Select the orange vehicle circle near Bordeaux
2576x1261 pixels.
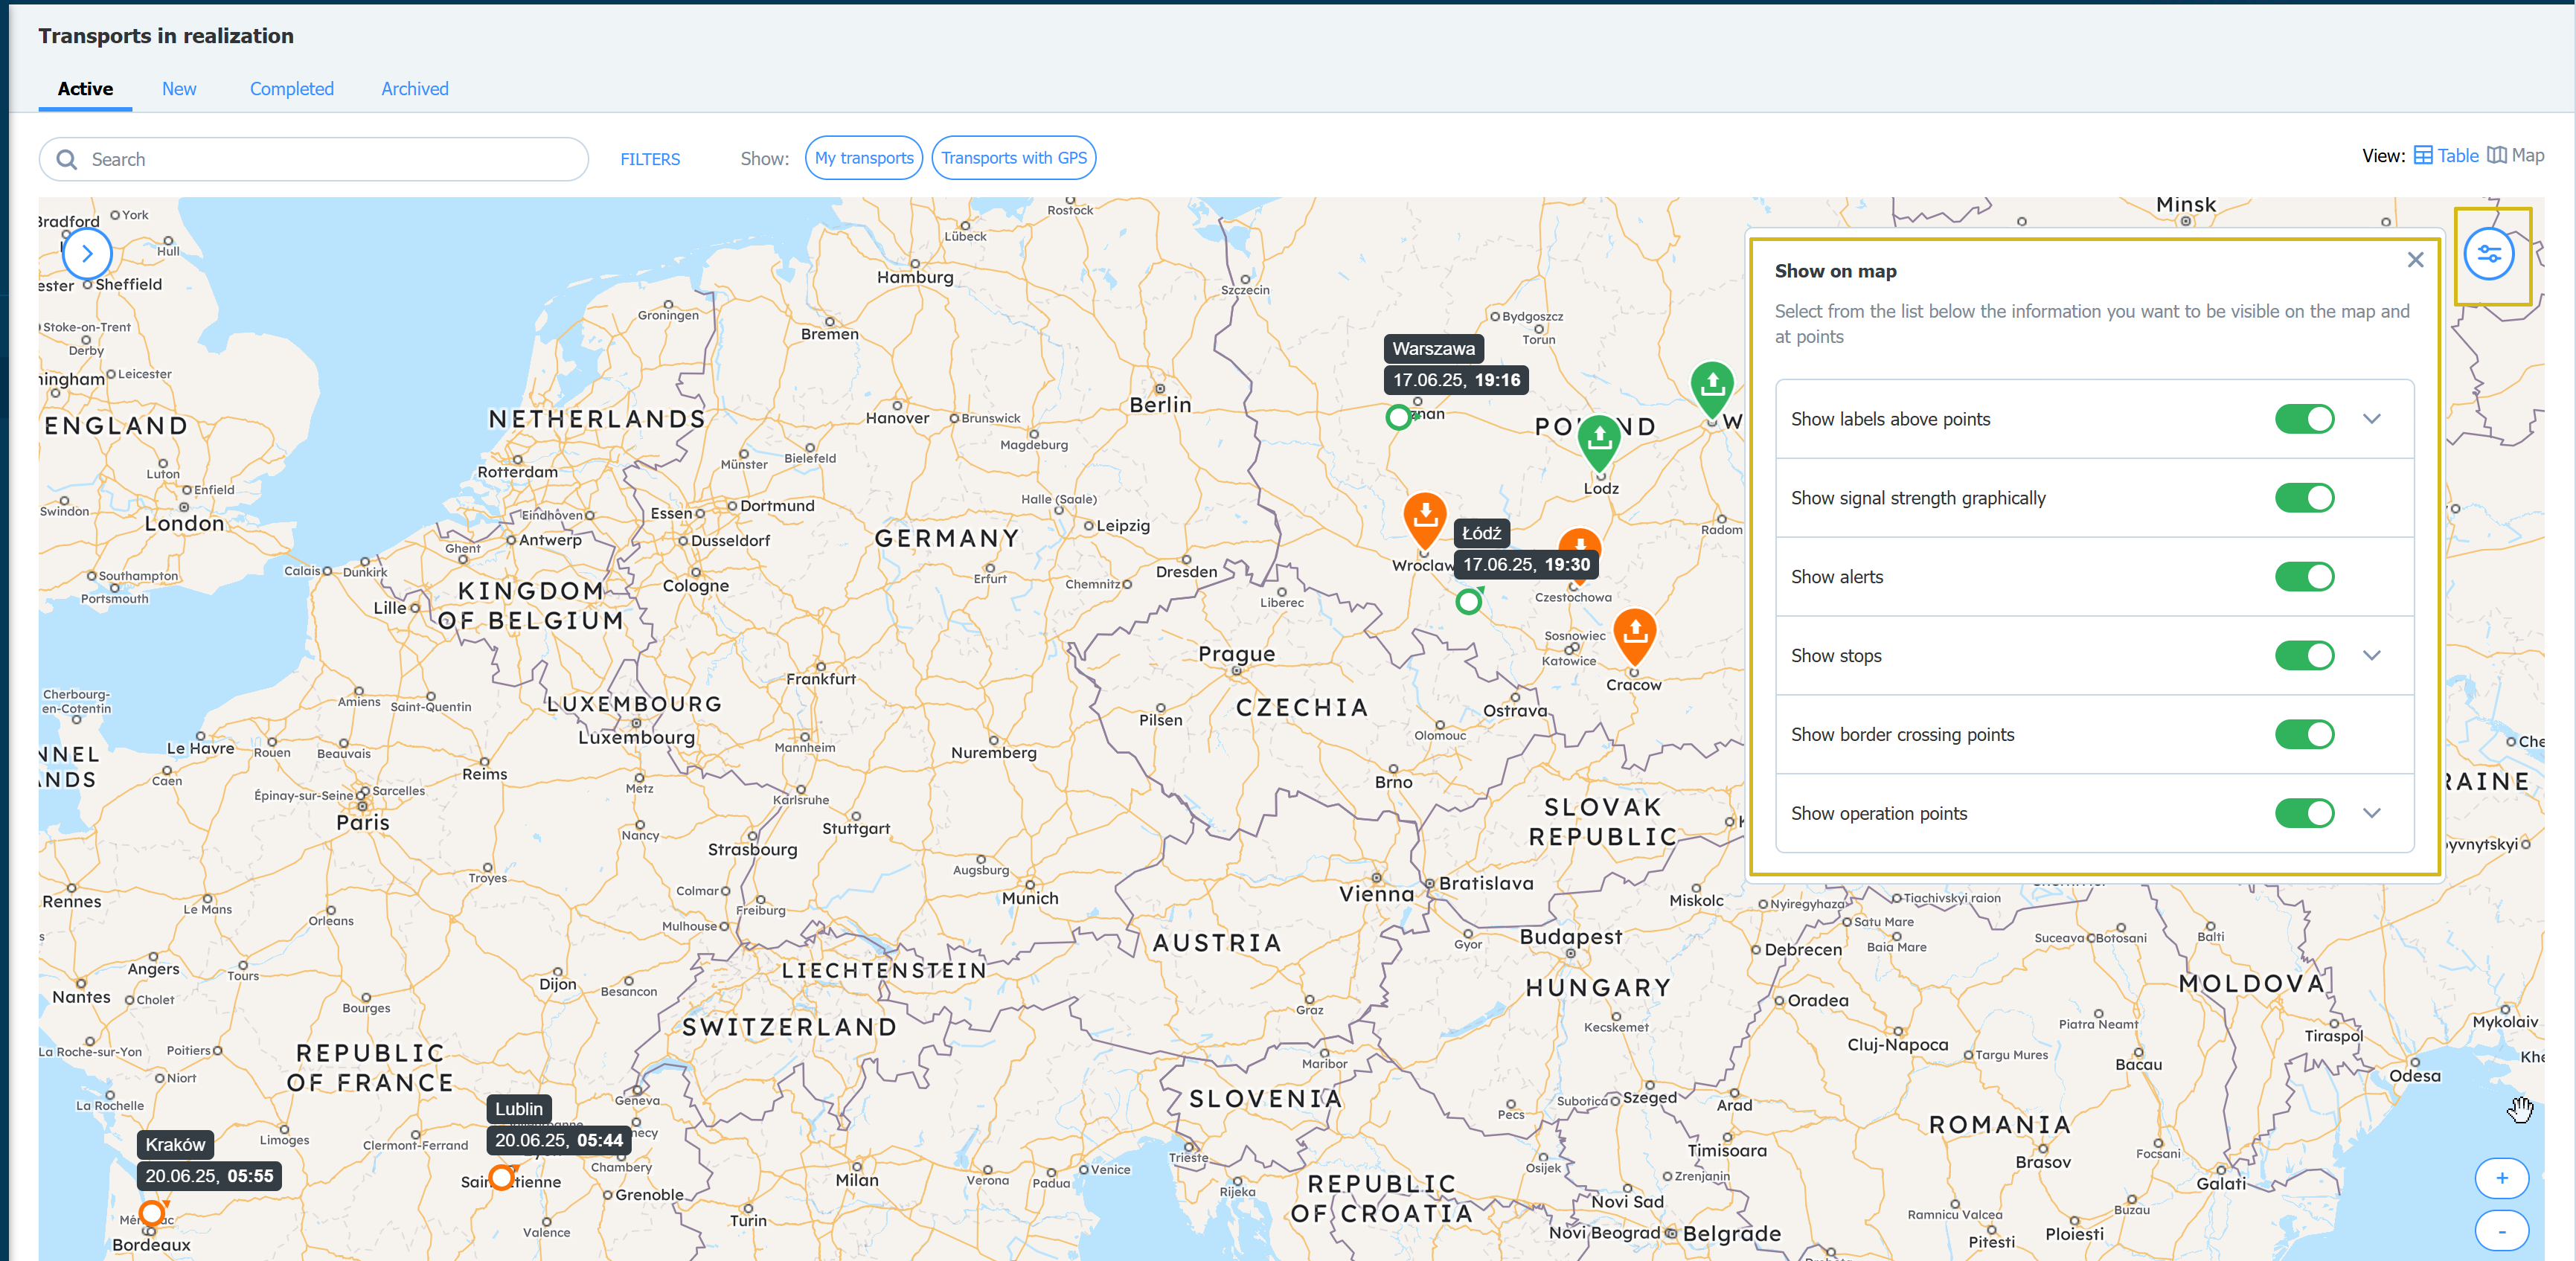pos(152,1213)
